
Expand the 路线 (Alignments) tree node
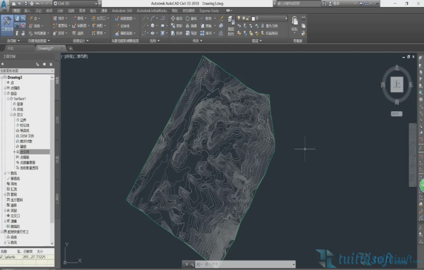[x=5, y=173]
